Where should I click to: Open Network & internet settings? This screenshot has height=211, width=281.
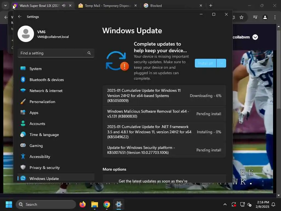[x=56, y=91]
